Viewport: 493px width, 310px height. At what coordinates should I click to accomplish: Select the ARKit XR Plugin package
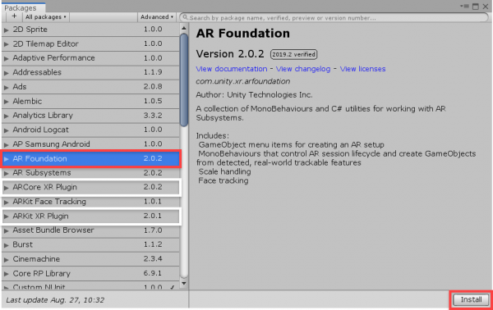pos(90,217)
